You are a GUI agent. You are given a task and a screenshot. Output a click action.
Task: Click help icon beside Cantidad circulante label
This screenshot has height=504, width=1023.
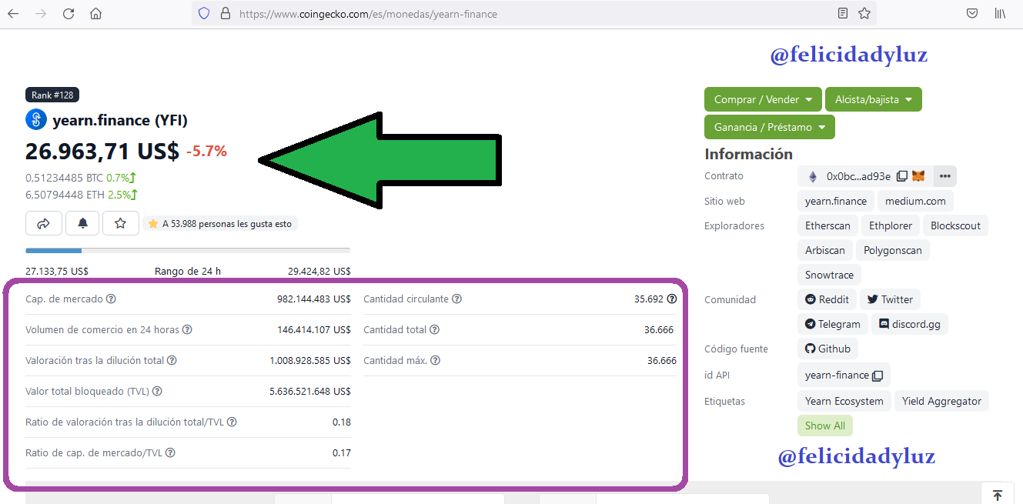(x=456, y=299)
